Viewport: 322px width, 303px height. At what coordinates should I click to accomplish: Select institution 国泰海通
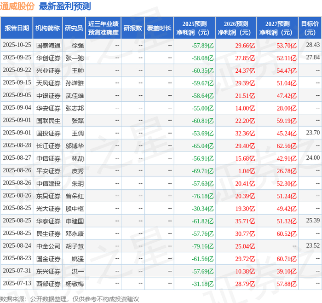[x=48, y=46]
